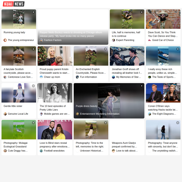The width and height of the screenshot is (182, 182).
Task: Click play icon on Purple dress beauty
Action: tap(142, 86)
